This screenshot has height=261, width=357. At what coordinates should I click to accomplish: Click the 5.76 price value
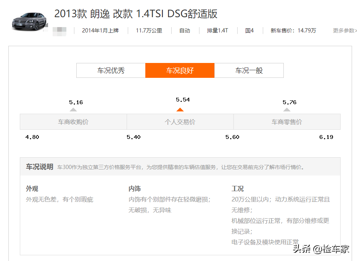289,102
